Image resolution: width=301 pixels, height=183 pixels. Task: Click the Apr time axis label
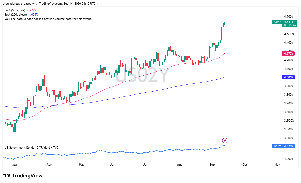(49, 165)
